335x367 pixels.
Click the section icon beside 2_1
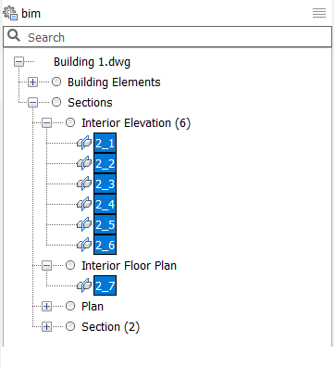(x=84, y=143)
